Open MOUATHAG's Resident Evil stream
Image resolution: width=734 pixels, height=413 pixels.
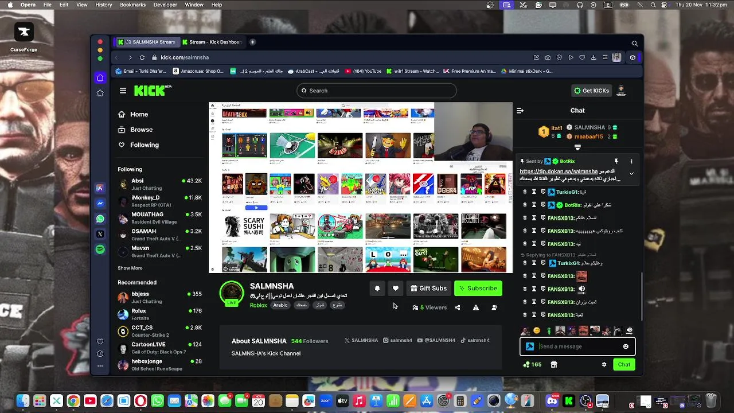click(x=160, y=218)
